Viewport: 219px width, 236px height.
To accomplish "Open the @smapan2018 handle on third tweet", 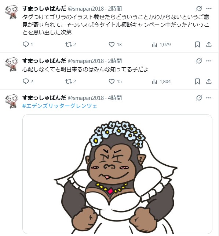I will pos(86,98).
